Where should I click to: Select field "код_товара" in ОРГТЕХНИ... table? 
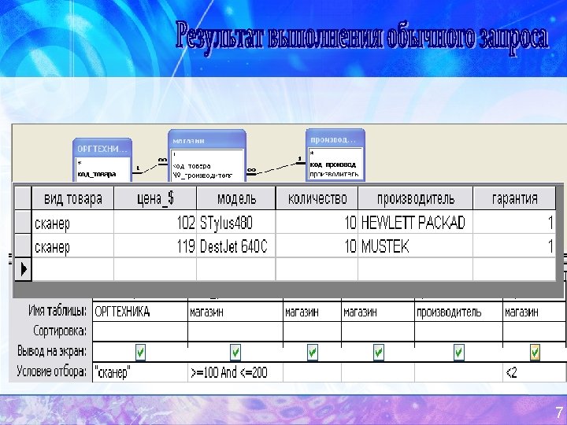(97, 174)
